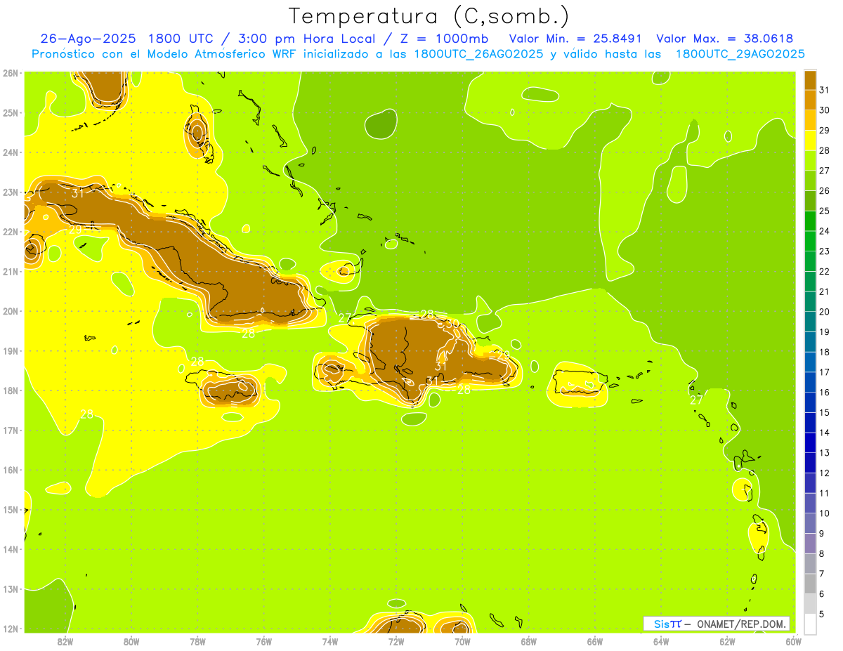Click the 76W longitude axis label
The height and width of the screenshot is (651, 843).
(x=263, y=642)
